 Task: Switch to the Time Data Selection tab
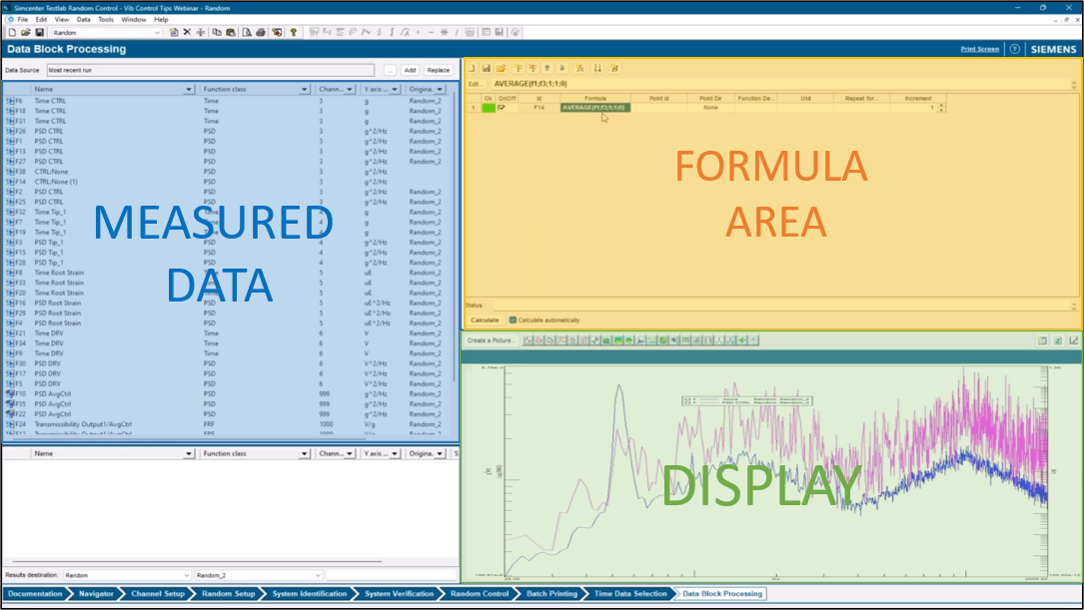(629, 594)
